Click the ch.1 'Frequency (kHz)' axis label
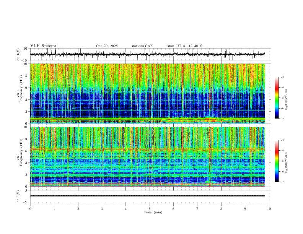This screenshot has width=303, height=234. pyautogui.click(x=21, y=88)
